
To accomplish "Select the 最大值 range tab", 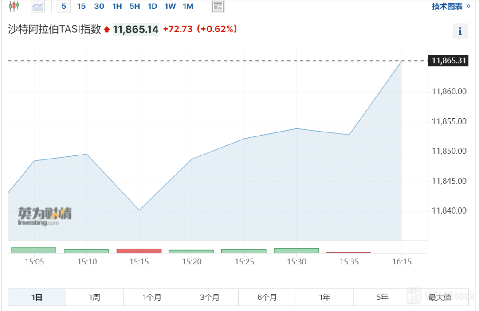I will 440,297.
